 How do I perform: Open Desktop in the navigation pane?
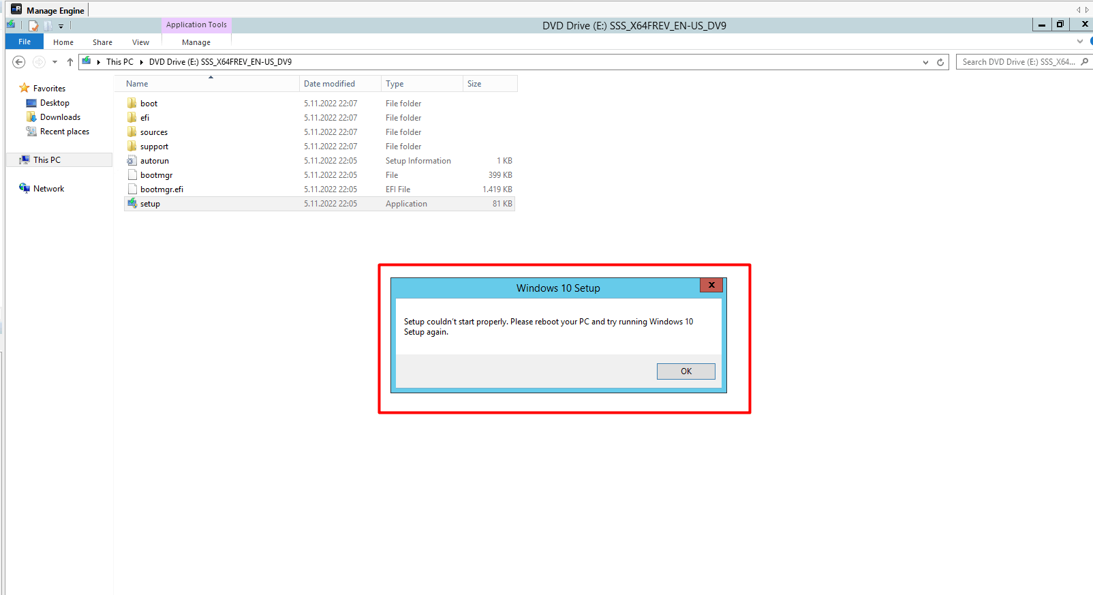(x=55, y=103)
